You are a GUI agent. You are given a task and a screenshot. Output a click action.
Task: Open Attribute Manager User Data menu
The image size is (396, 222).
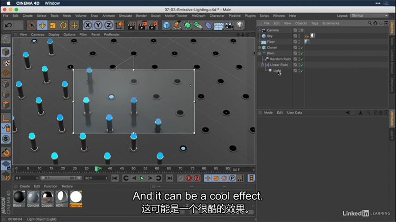point(294,112)
